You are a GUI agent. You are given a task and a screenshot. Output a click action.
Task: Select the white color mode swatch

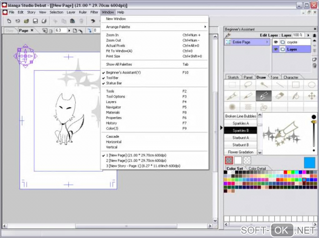coord(238,160)
